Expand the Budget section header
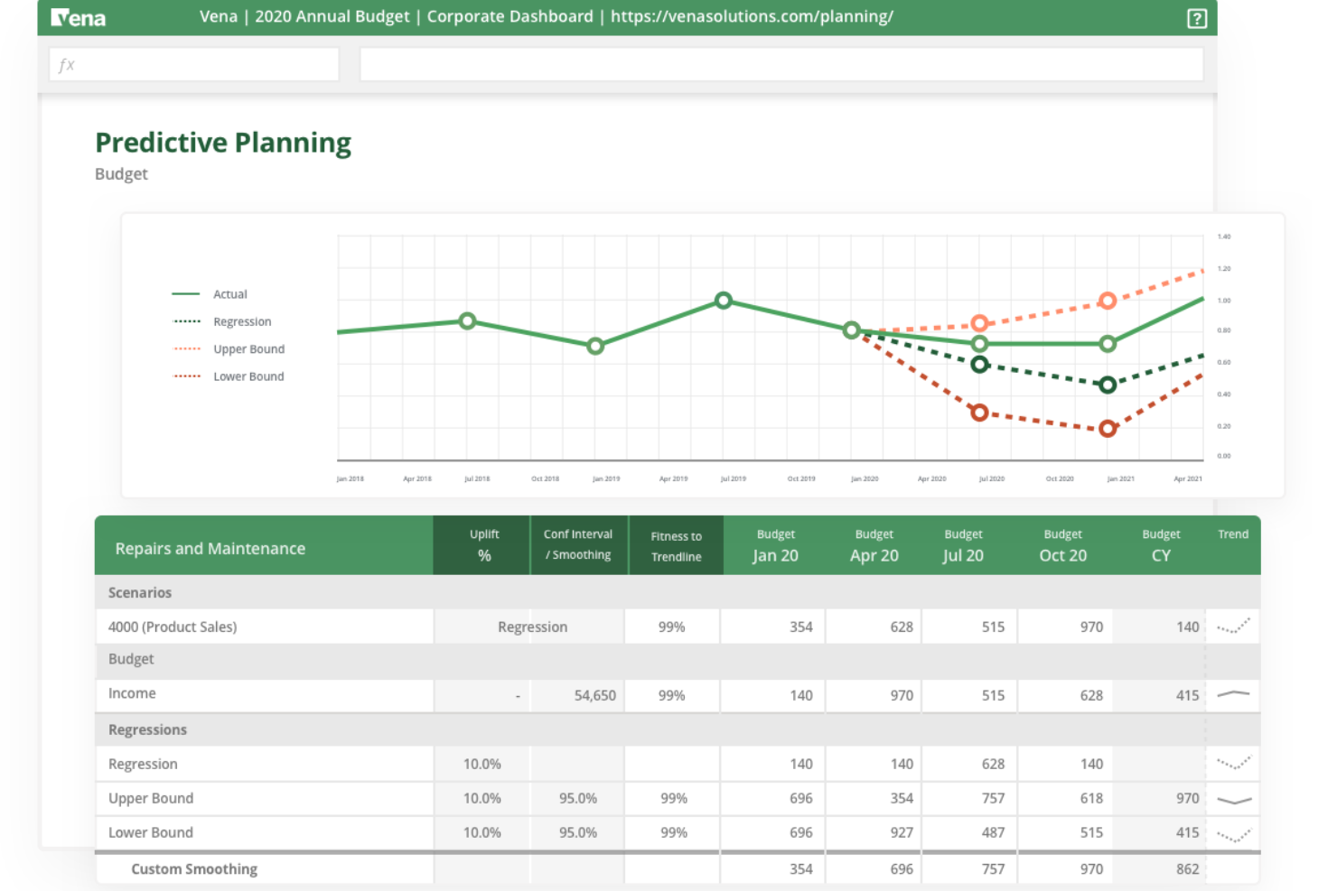This screenshot has width=1337, height=891. pos(131,659)
